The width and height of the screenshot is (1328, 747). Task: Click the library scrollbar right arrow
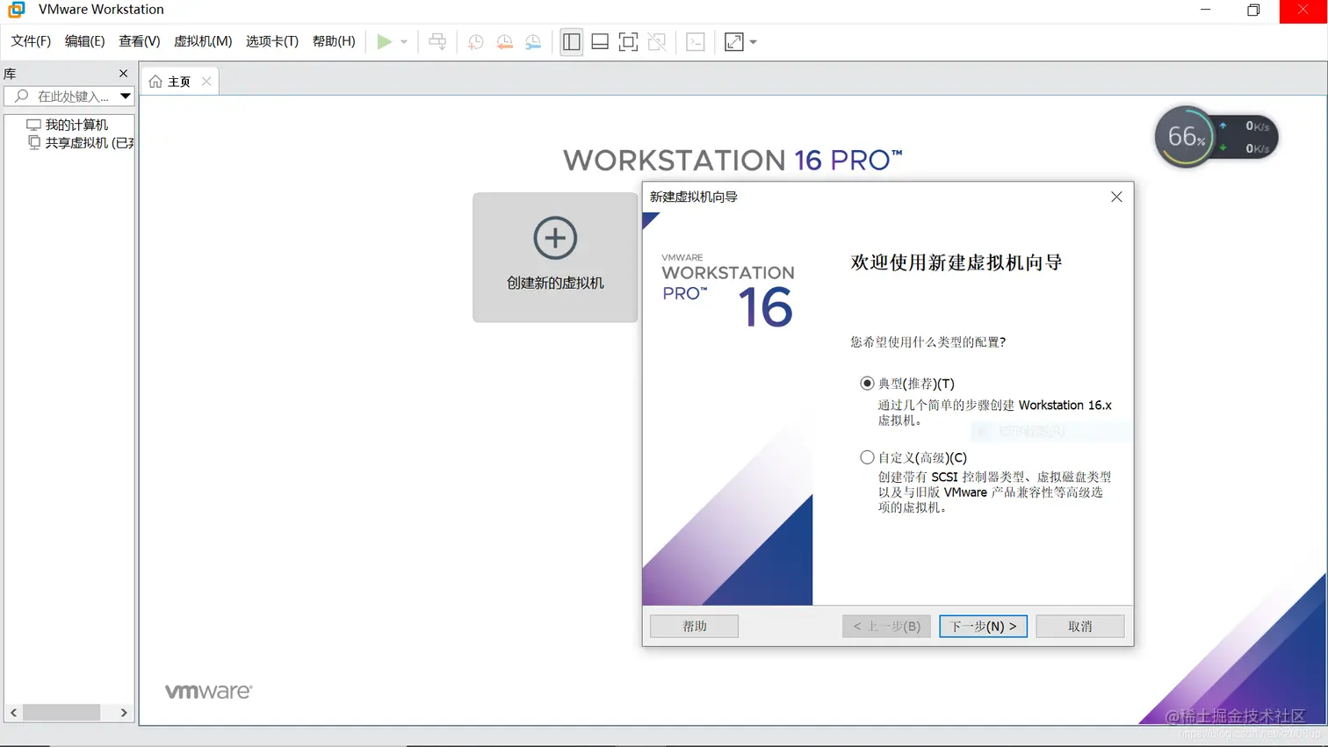(x=124, y=712)
